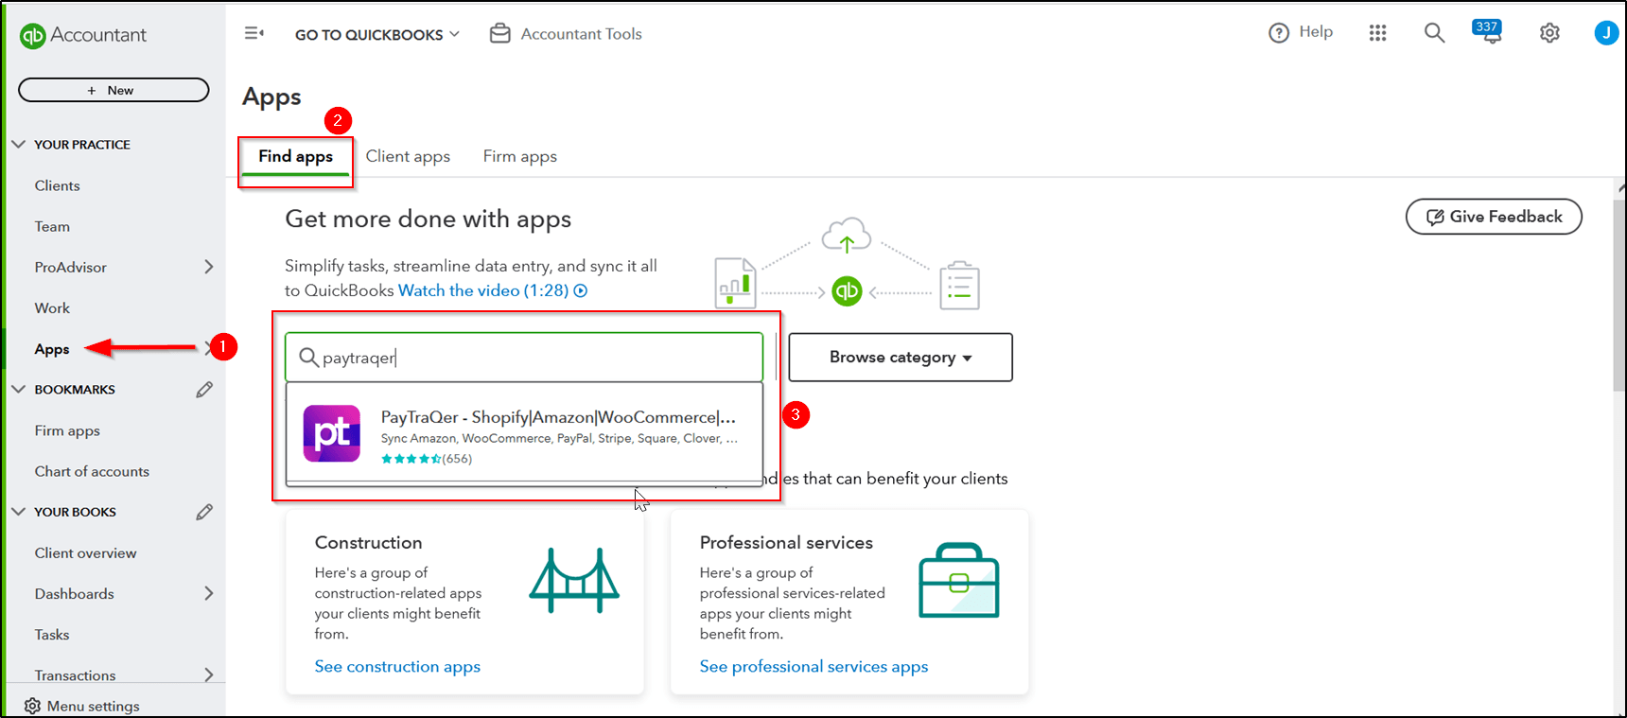Open the apps grid icon in header
Screen dimensions: 1627x718
(x=1377, y=33)
